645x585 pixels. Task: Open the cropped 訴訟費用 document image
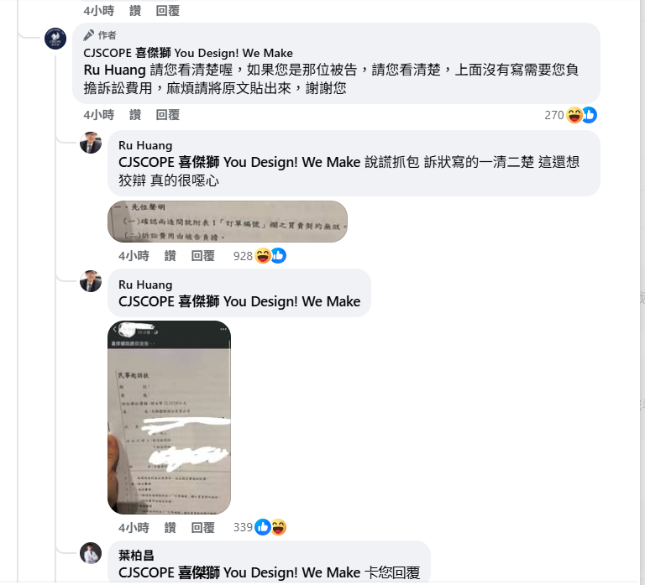tap(228, 222)
